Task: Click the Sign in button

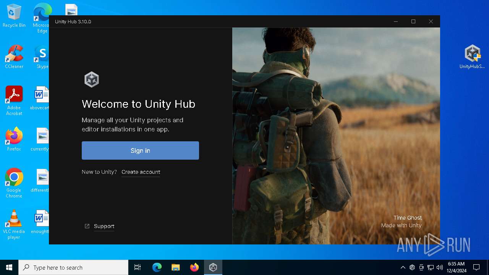Action: [140, 150]
